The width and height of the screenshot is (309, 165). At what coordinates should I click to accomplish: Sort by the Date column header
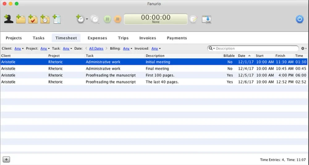tap(246, 56)
